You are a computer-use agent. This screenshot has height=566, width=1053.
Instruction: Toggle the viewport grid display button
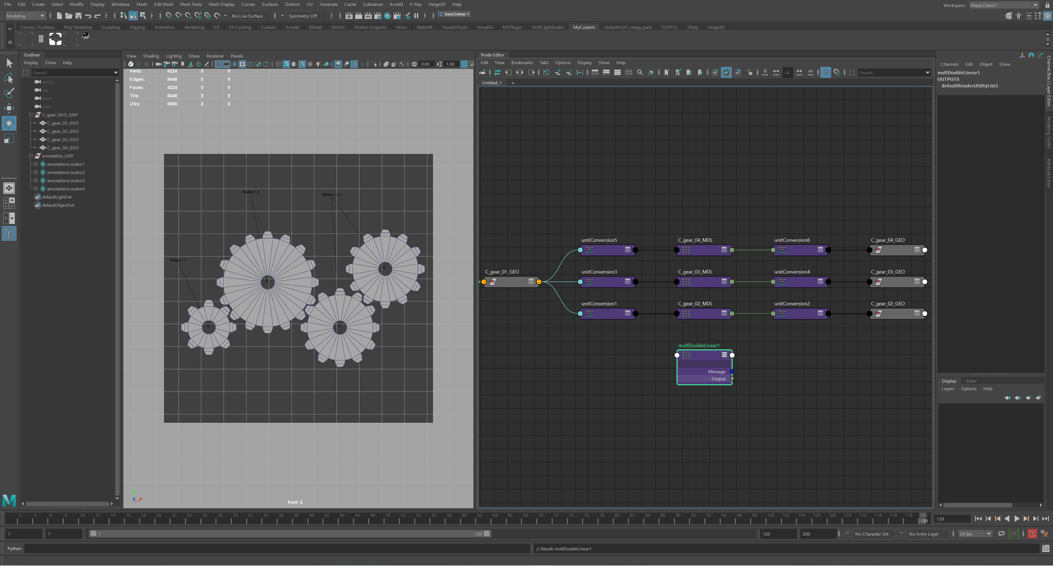click(x=219, y=64)
